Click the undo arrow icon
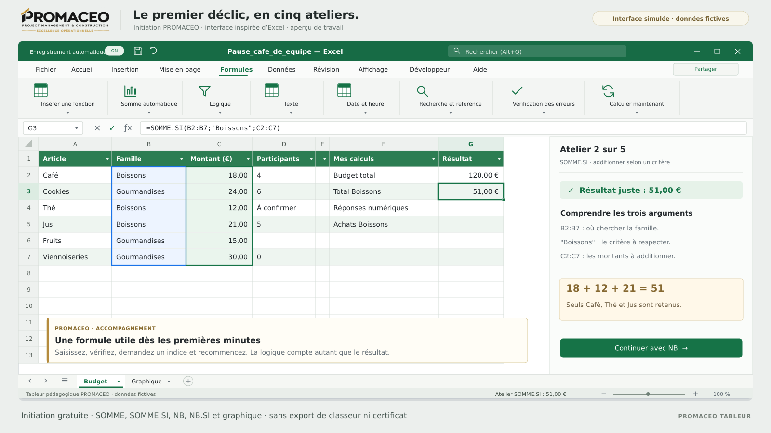This screenshot has width=771, height=433. pyautogui.click(x=153, y=51)
